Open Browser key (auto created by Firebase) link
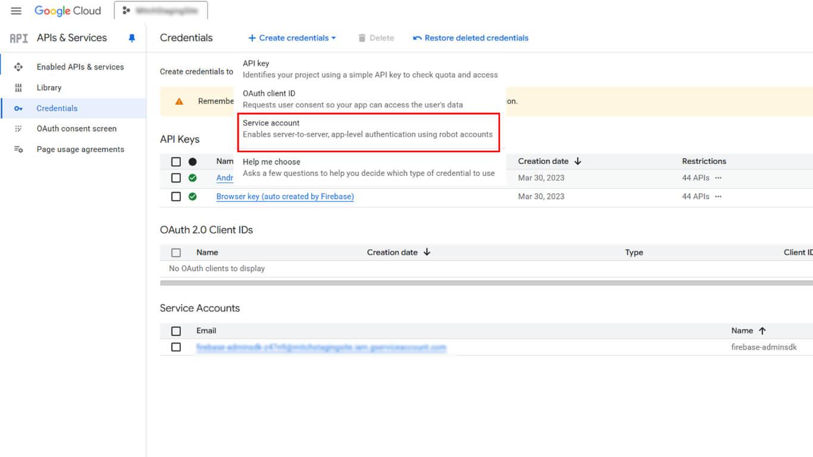This screenshot has height=457, width=813. pyautogui.click(x=285, y=197)
